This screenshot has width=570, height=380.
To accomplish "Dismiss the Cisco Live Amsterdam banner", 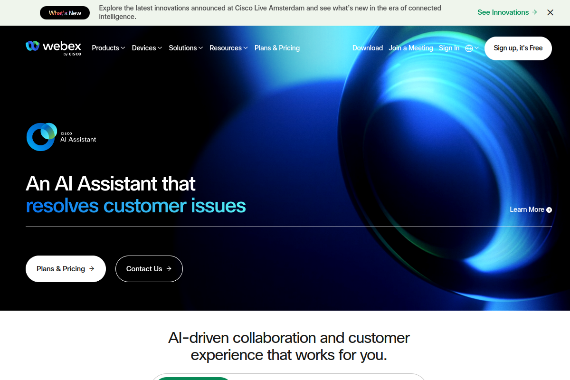I will pos(550,12).
